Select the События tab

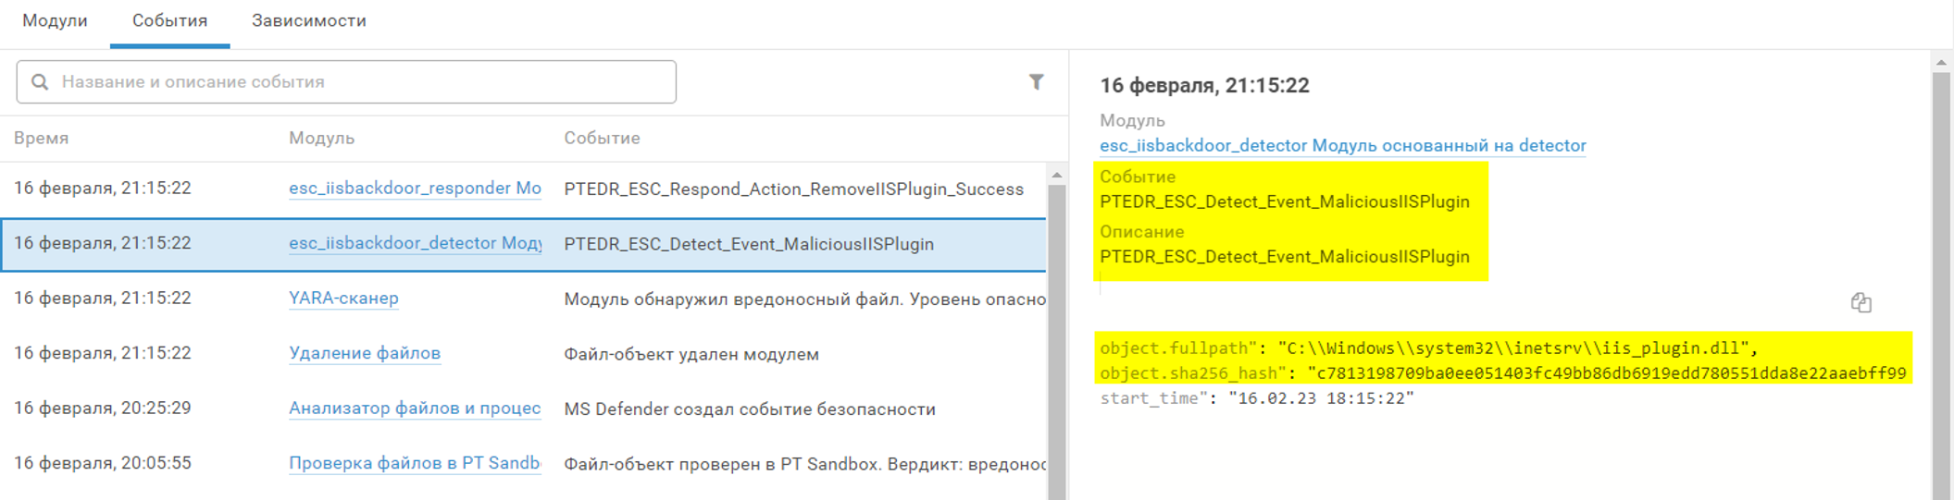(x=169, y=21)
